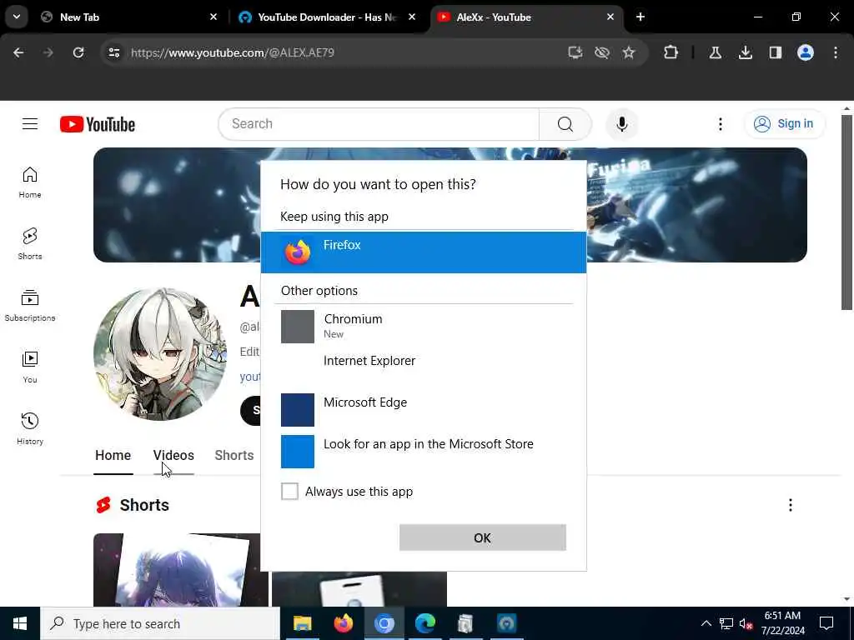Open the browser extensions puzzle icon

(671, 52)
